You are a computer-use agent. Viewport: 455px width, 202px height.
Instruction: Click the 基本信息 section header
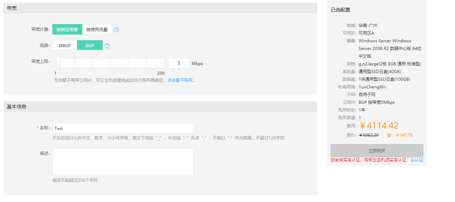[17, 107]
